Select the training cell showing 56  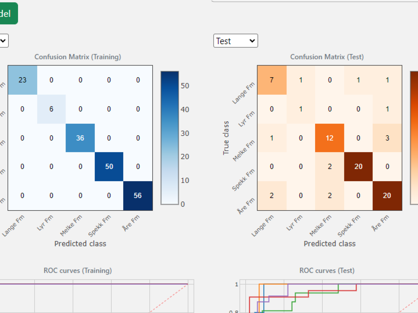[138, 195]
